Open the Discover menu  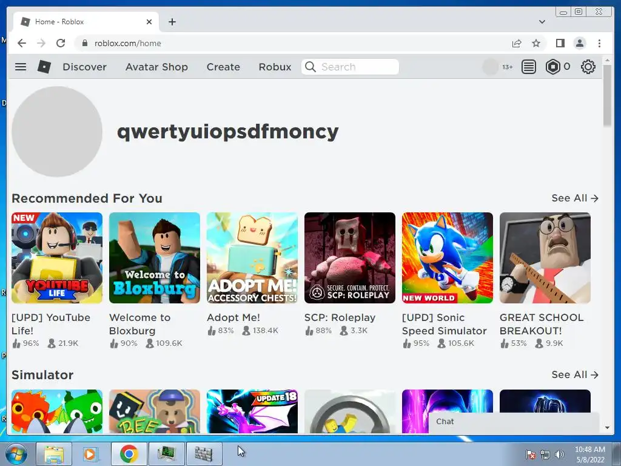[84, 67]
